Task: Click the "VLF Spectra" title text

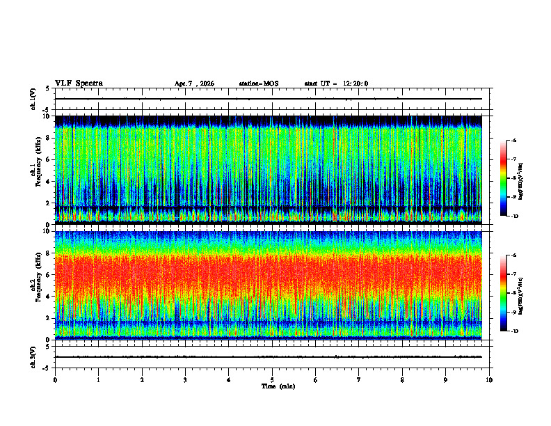Action: (79, 84)
